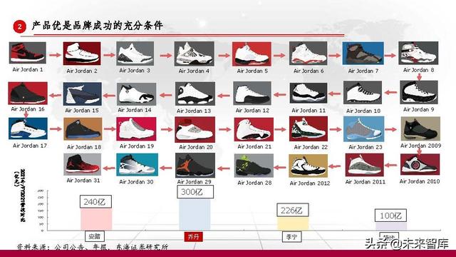456x257 pixels.
Task: Click the 李宁 axis label box
Action: tap(292, 236)
